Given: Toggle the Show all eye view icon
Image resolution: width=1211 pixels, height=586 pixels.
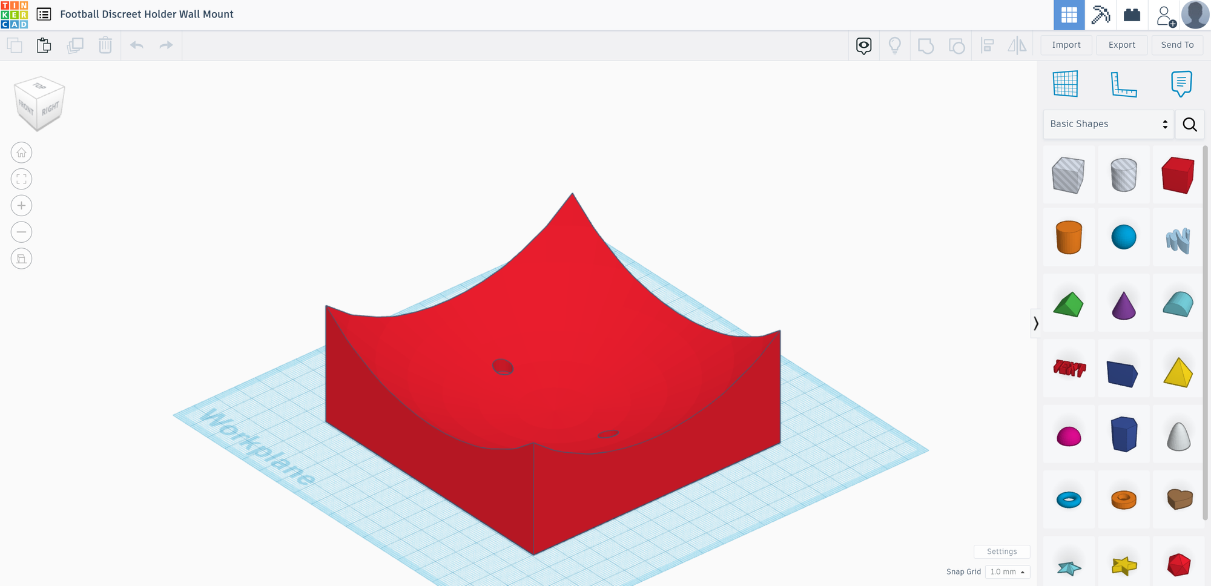Looking at the screenshot, I should (864, 45).
